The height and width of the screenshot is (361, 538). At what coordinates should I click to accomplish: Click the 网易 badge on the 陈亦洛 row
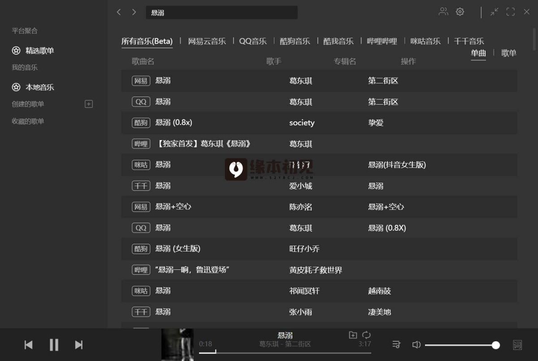[x=141, y=207]
